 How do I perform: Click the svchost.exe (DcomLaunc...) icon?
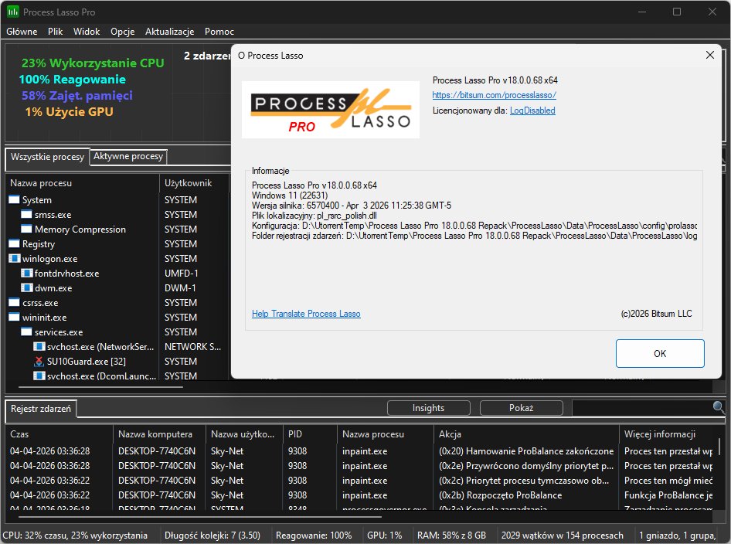click(39, 376)
